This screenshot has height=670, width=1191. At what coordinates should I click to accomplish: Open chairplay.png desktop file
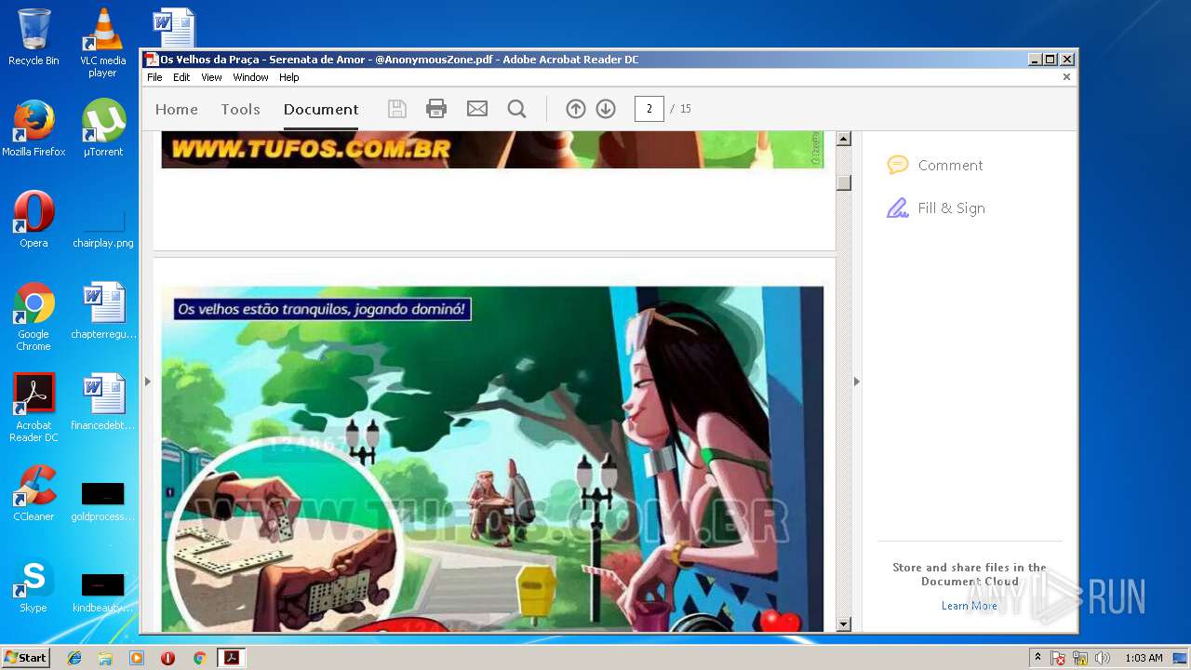102,229
